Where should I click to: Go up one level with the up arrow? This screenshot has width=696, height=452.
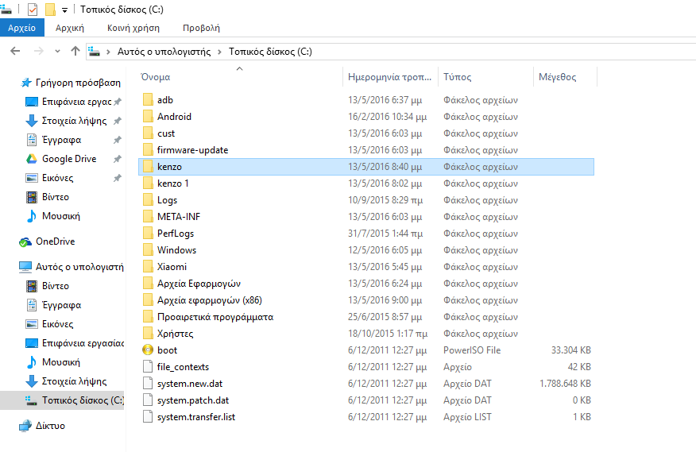[75, 51]
